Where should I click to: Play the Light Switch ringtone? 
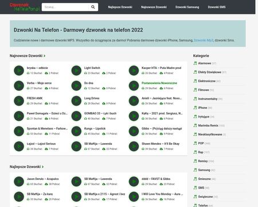tap(76, 71)
